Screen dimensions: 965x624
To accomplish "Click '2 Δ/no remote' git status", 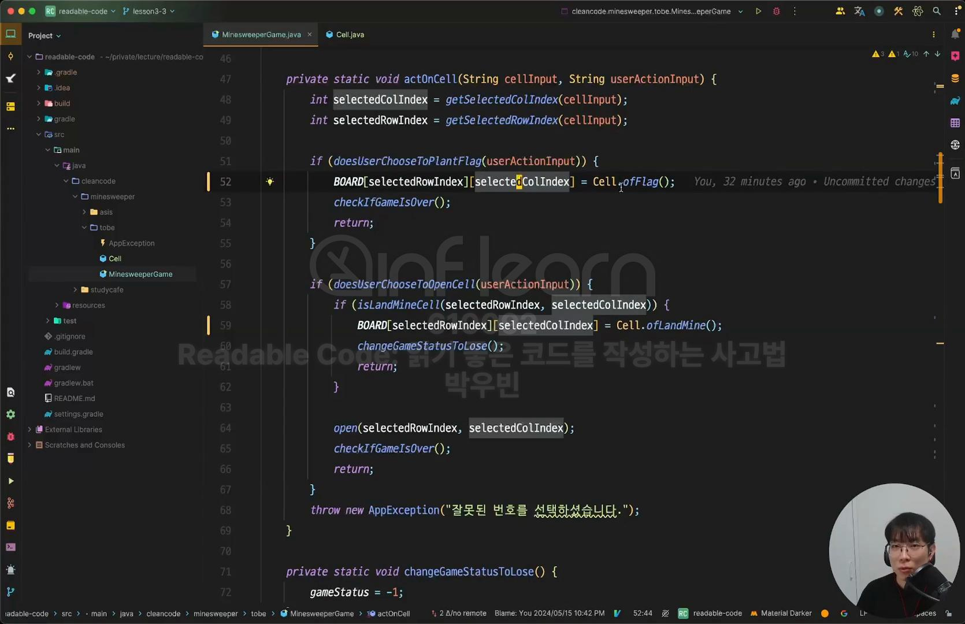I will [x=459, y=613].
